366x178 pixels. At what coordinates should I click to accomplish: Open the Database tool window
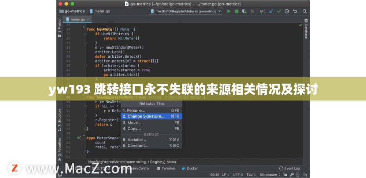(x=306, y=29)
